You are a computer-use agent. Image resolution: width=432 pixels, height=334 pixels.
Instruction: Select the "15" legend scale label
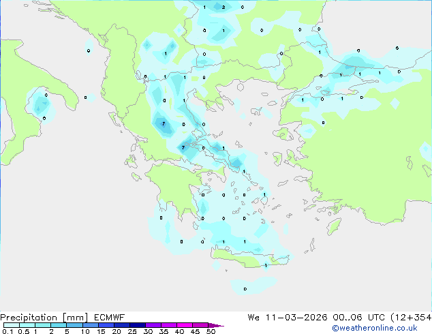101,331
